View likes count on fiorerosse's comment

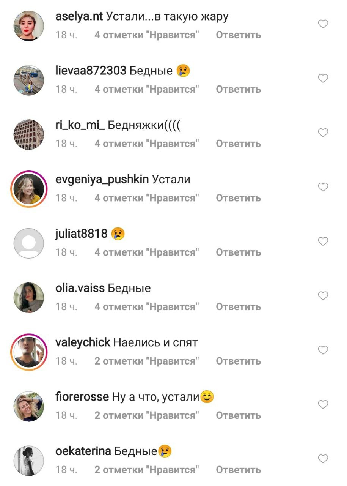click(147, 415)
